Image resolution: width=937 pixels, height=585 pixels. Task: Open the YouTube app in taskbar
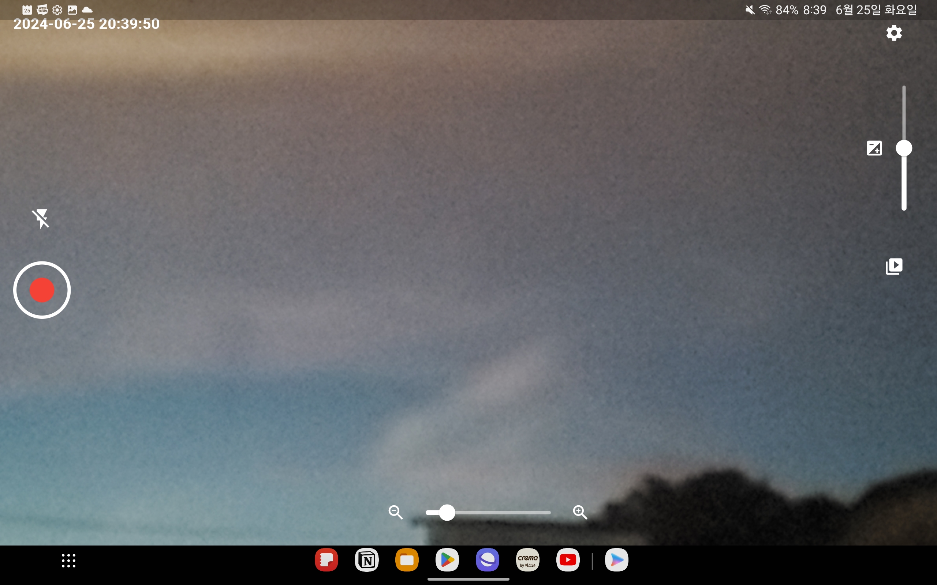pos(568,560)
